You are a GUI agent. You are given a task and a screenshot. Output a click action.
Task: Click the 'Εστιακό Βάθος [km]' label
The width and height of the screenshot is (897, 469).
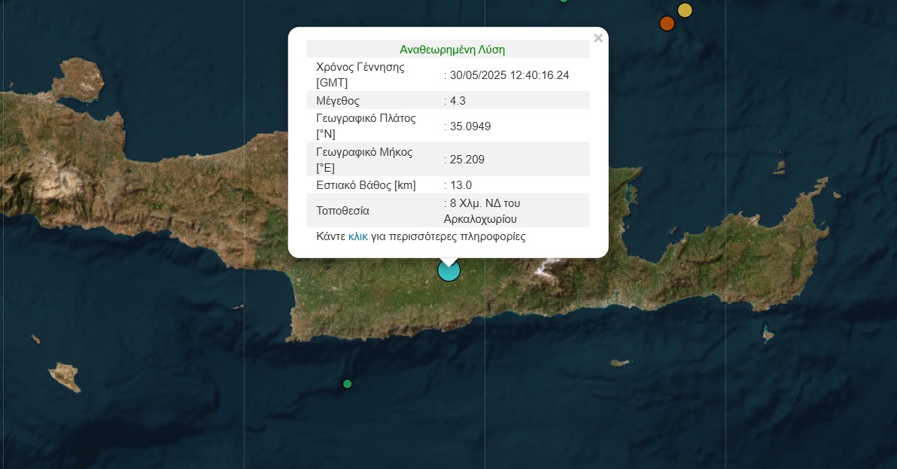366,185
